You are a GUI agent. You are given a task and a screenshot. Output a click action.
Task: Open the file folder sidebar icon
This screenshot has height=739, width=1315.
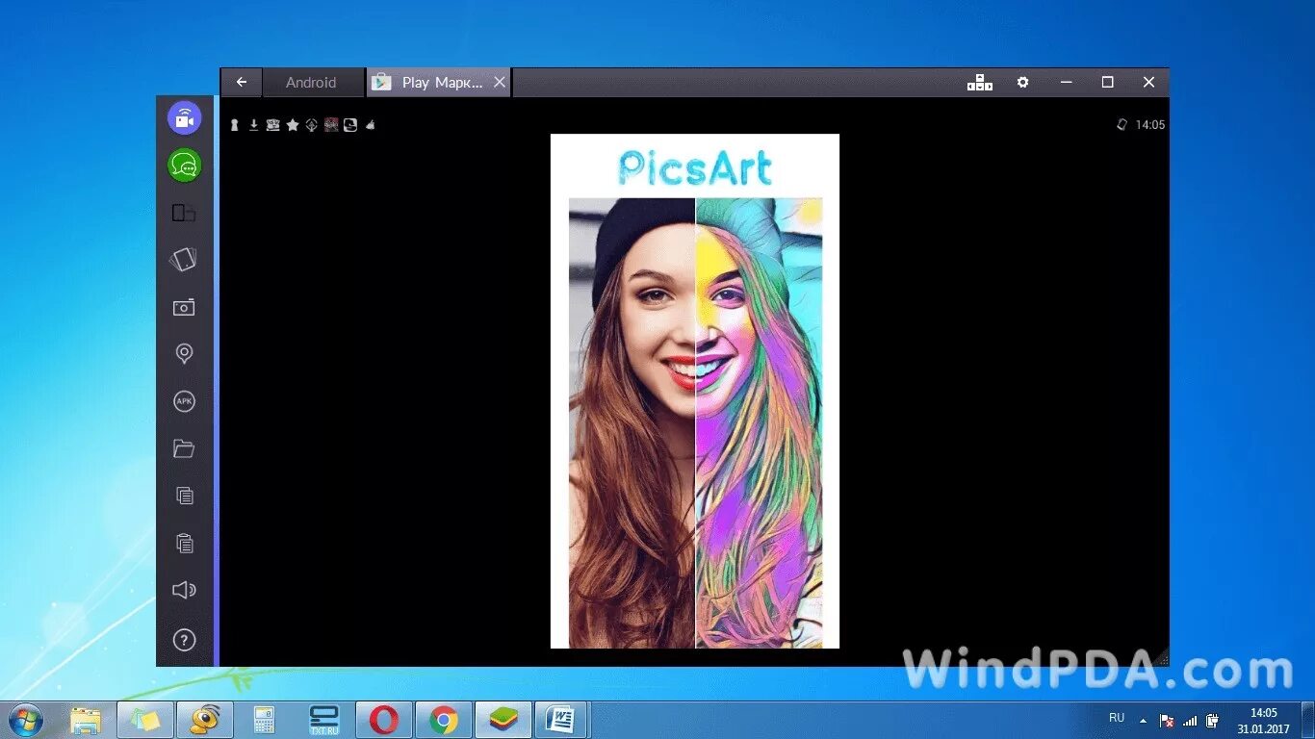click(184, 448)
